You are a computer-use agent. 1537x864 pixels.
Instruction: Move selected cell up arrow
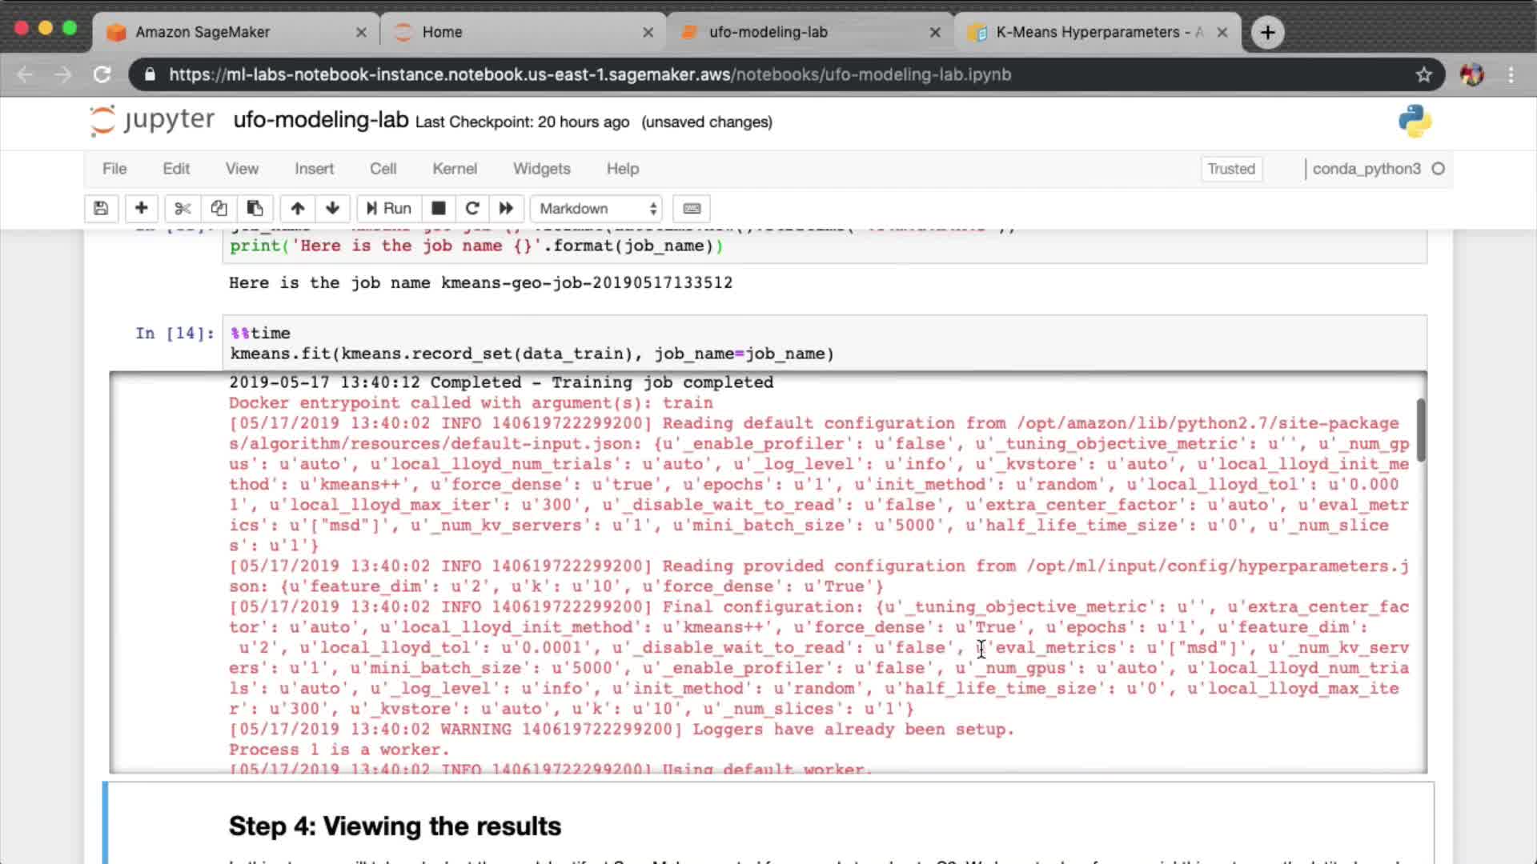click(297, 209)
